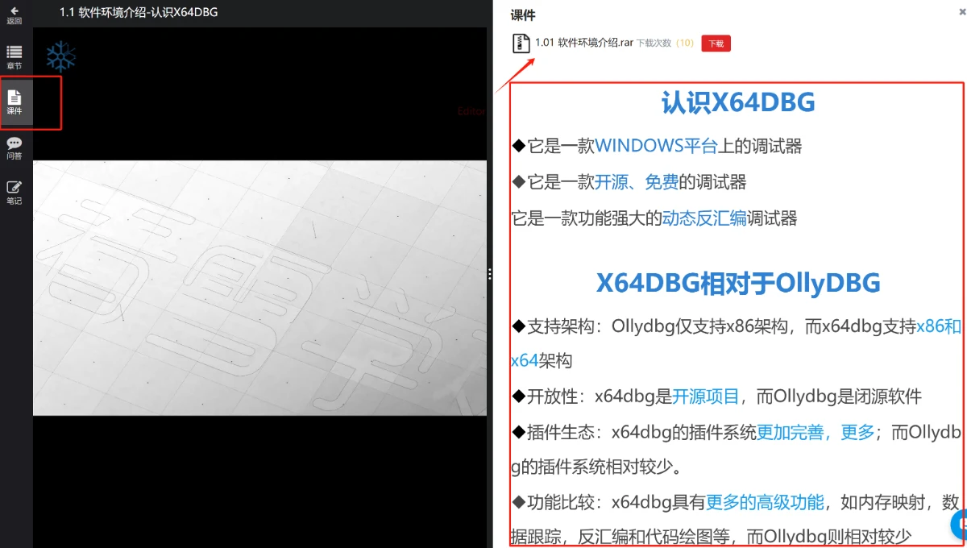The image size is (967, 548).
Task: Click the blue floating button at bottom right
Action: (959, 525)
